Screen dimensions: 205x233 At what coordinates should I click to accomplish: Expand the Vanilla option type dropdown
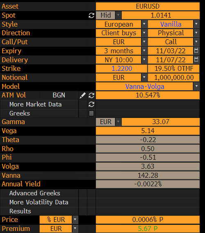[x=196, y=24]
